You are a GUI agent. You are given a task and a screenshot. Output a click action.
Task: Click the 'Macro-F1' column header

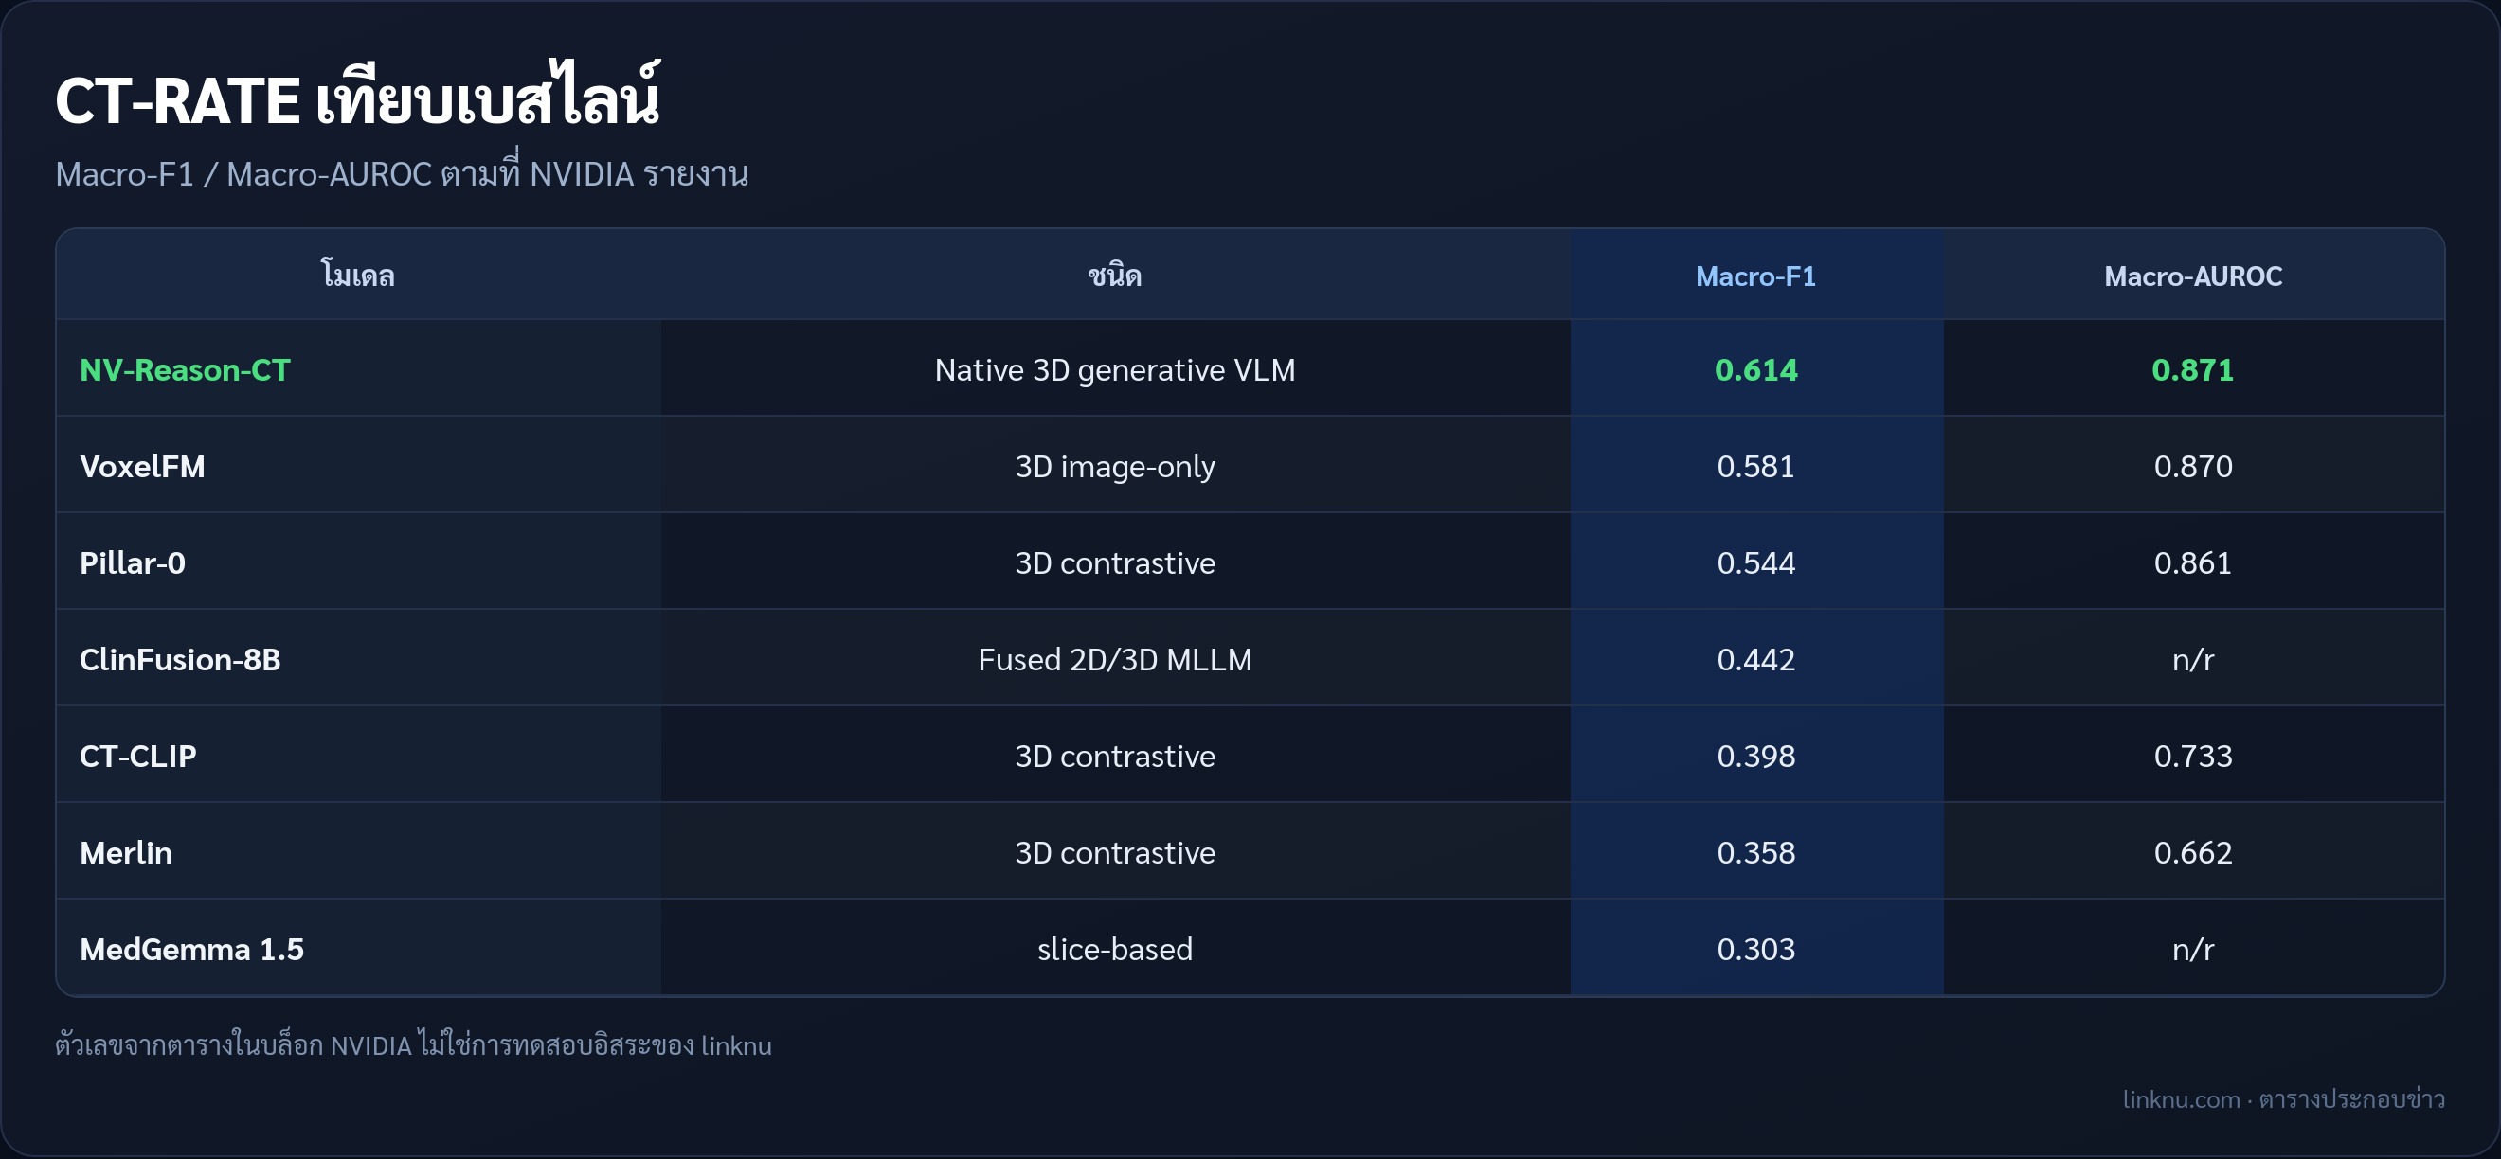click(x=1755, y=276)
